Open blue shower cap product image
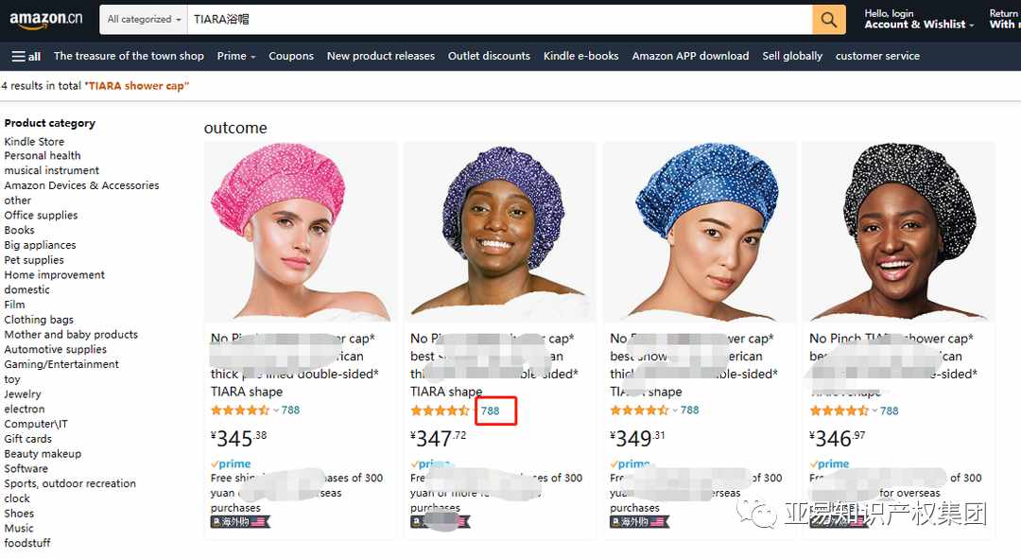 coord(700,232)
